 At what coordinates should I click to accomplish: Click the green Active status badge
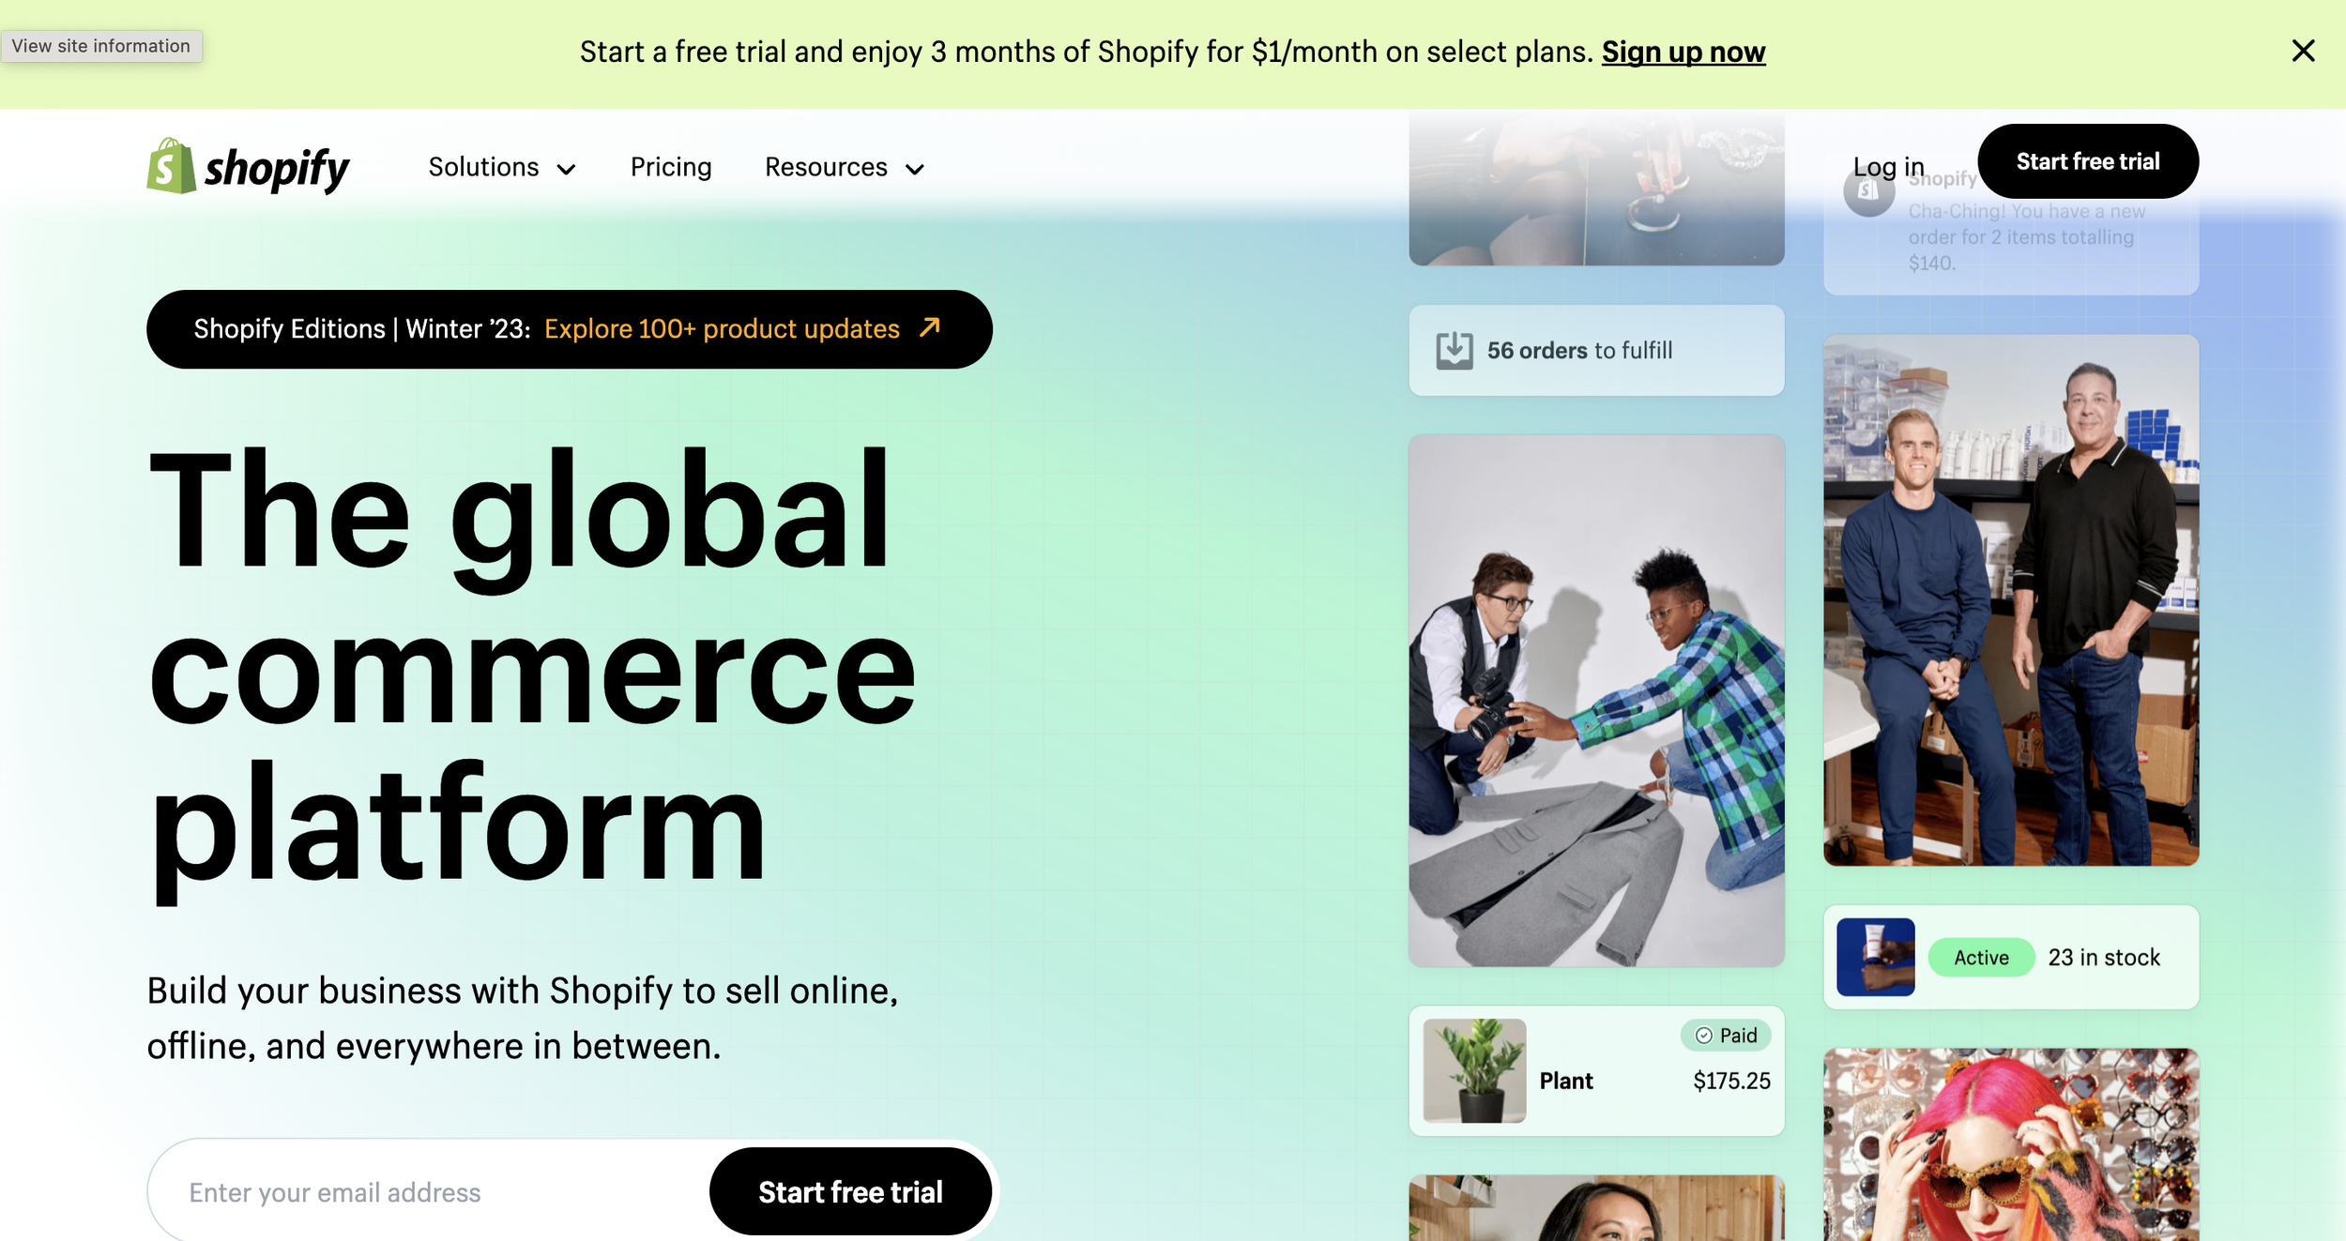1981,957
